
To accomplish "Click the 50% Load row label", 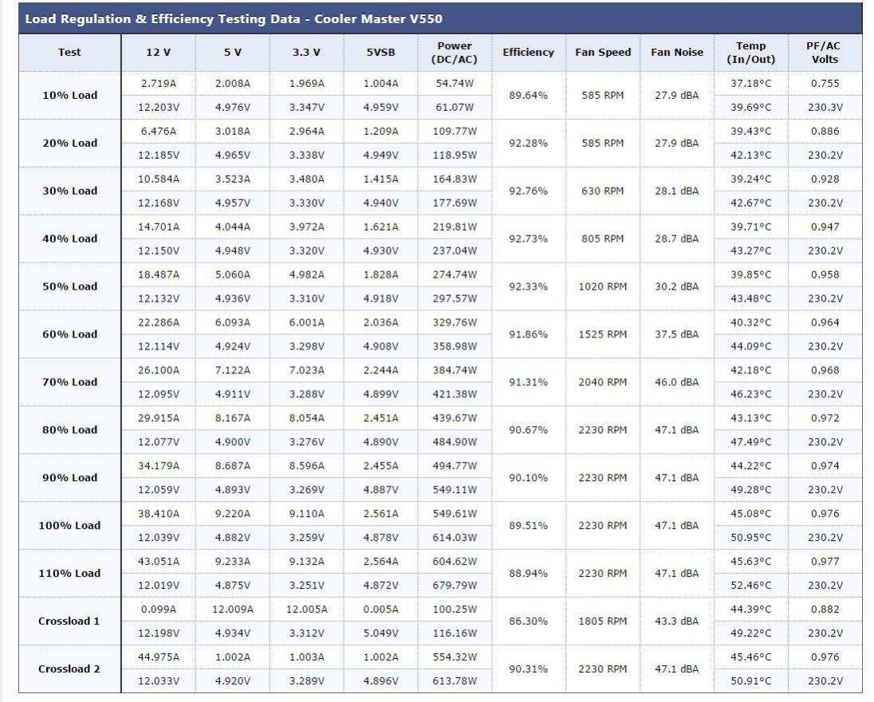I will pos(69,286).
